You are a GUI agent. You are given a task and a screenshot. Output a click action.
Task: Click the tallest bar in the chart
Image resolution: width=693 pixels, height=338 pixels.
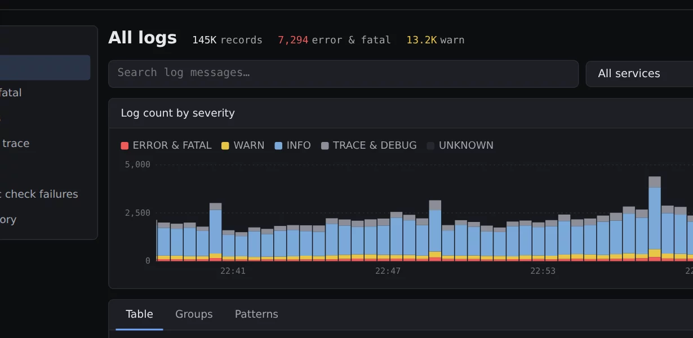pyautogui.click(x=655, y=219)
